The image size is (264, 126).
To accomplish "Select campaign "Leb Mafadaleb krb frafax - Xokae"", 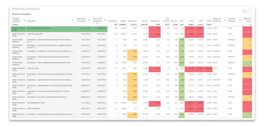I will pos(51,29).
